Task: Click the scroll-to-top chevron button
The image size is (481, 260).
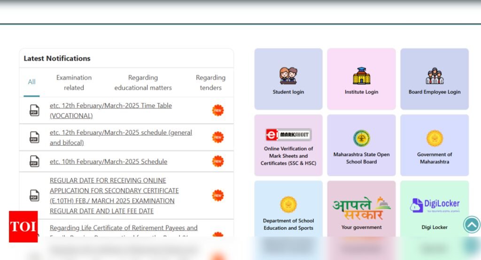Action: tap(472, 225)
